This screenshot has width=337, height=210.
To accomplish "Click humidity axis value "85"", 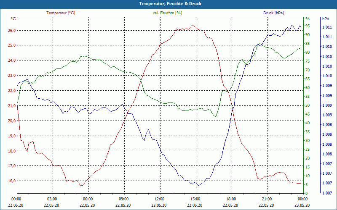I will [x=308, y=44].
